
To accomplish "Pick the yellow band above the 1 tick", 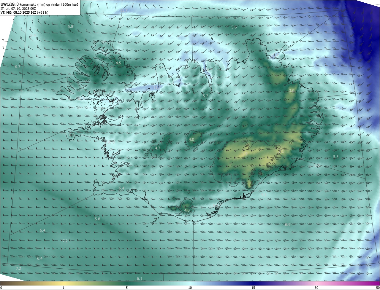I will pos(64,283).
